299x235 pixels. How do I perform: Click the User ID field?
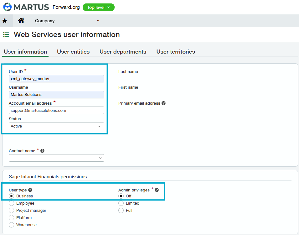[56, 79]
